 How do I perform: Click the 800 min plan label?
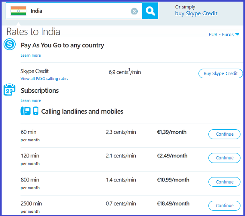point(30,180)
